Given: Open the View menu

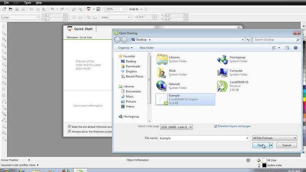Looking at the screenshot, I should (x=17, y=3).
